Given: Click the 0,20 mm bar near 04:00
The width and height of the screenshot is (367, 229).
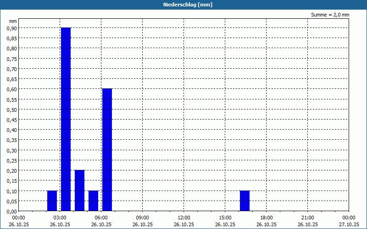Looking at the screenshot, I should tap(79, 191).
